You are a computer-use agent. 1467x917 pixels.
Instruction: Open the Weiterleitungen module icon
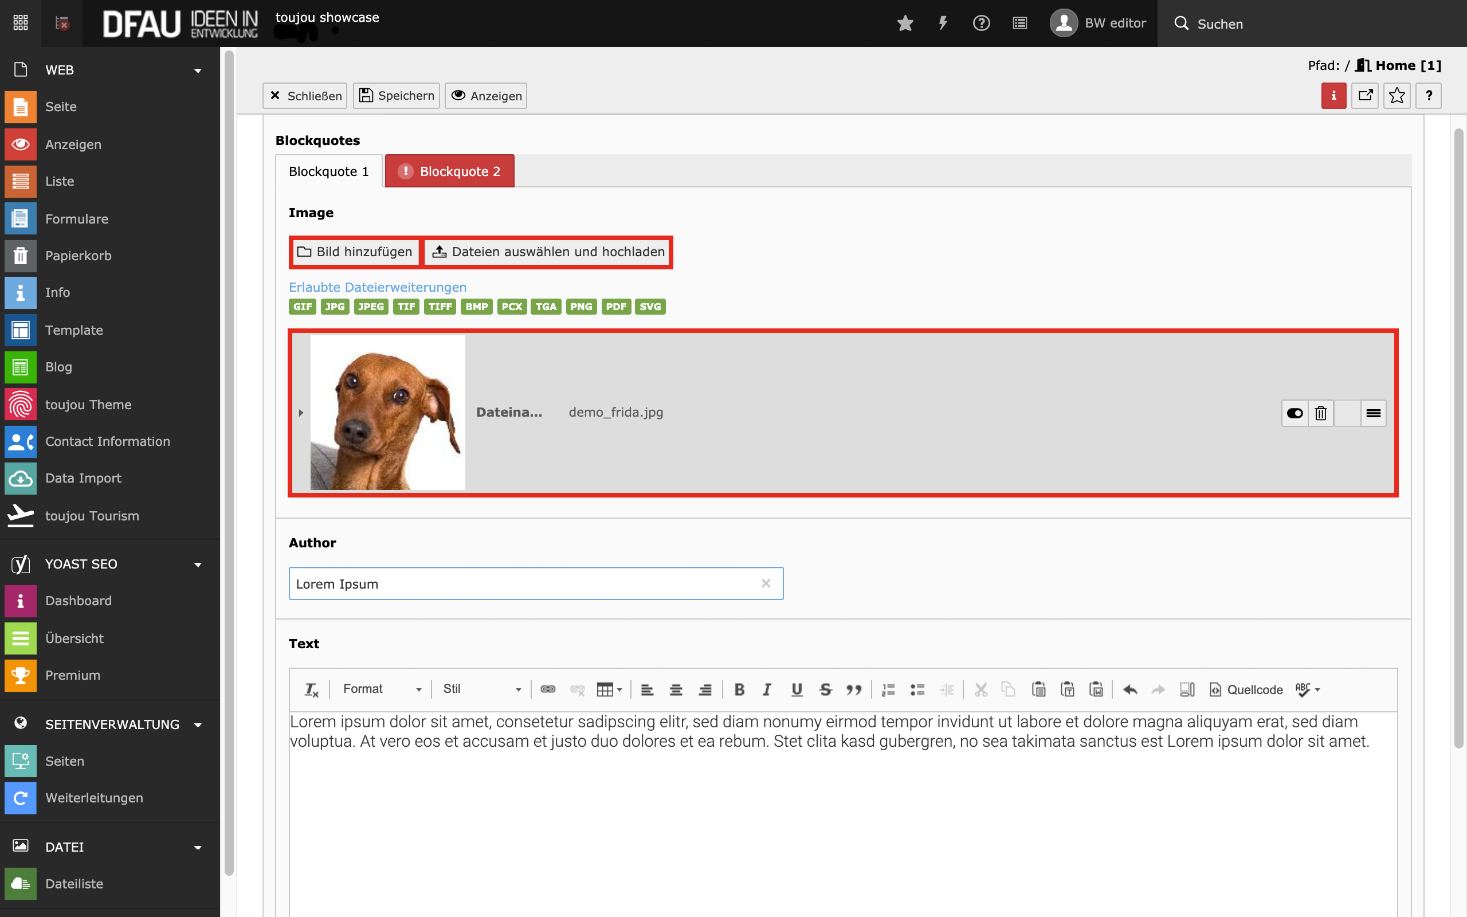pos(21,798)
